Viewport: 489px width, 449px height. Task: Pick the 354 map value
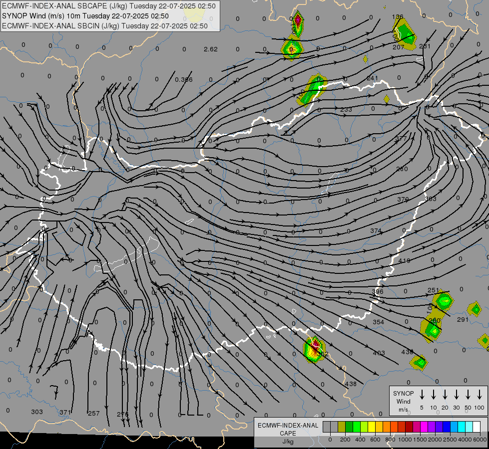pos(378,322)
